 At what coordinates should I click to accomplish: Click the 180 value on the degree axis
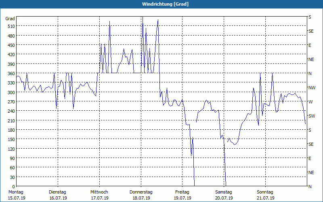click(11, 130)
